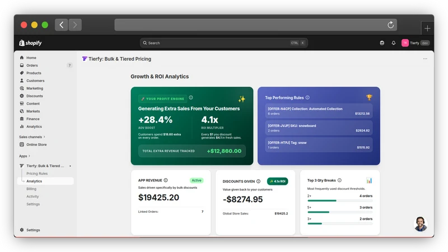Click the 3+ quantity break progress bar
Viewport: 448px width, 252px height.
(x=340, y=223)
